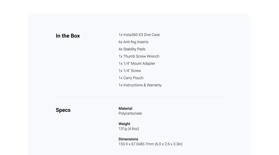Click the "Specs" section heading

63,110
